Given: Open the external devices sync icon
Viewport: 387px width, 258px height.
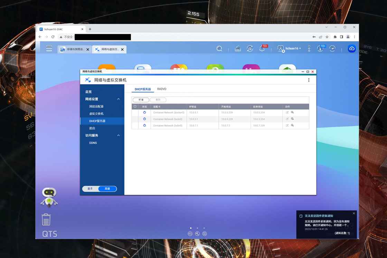Looking at the screenshot, I should 250,49.
